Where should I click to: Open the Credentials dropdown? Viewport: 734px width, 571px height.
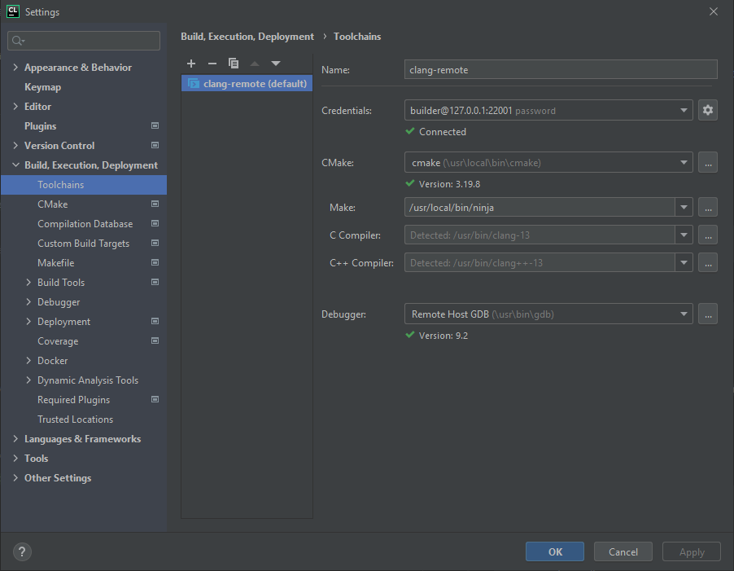coord(548,110)
